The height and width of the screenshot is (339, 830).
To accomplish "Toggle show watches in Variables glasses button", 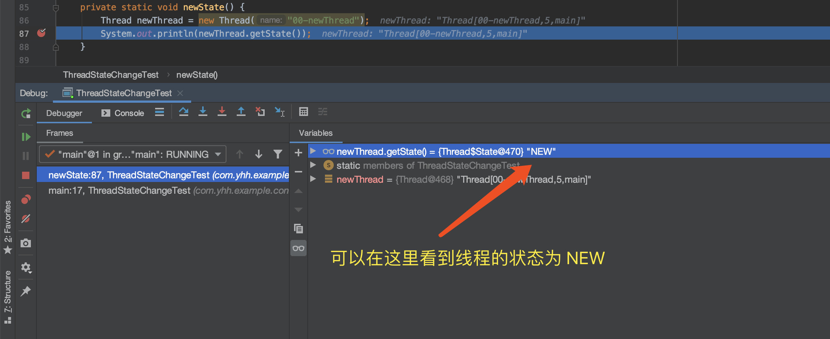I will (298, 248).
